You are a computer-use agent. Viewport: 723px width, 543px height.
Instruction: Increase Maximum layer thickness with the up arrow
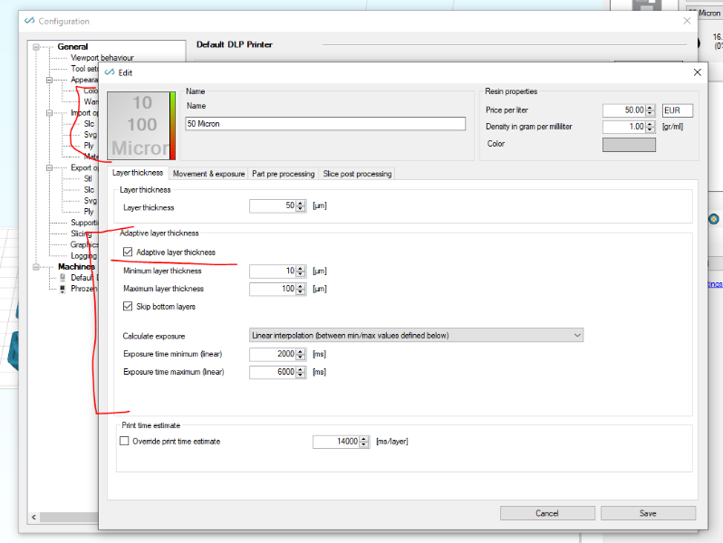coord(301,286)
